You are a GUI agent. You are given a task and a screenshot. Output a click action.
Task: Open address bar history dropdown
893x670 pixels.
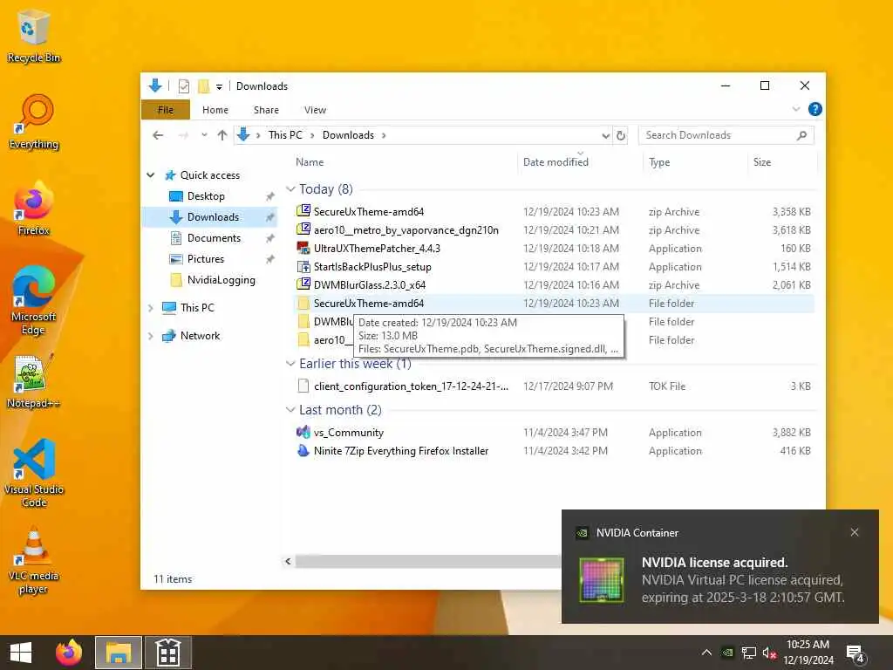(x=605, y=135)
